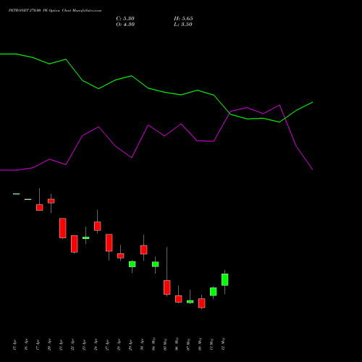Select the close value C: 5.30
Image resolution: width=362 pixels, height=362 pixels.
pyautogui.click(x=125, y=19)
